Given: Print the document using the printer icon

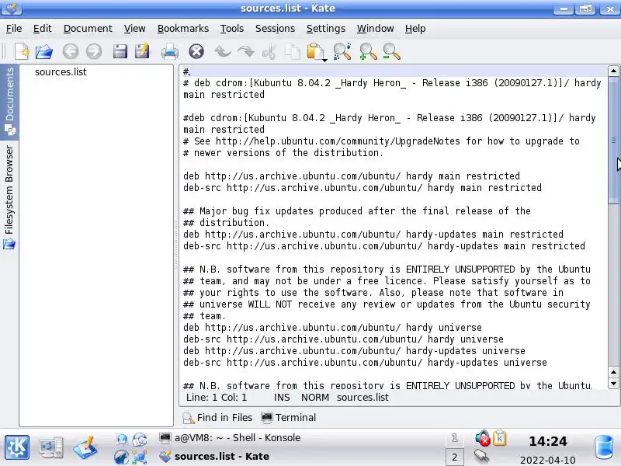Looking at the screenshot, I should 170,52.
